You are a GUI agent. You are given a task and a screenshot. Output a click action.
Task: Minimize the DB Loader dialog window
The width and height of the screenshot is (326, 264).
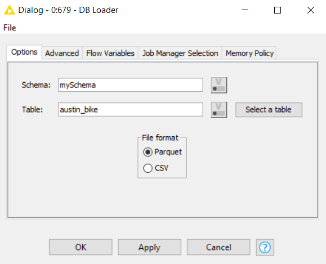(x=245, y=10)
